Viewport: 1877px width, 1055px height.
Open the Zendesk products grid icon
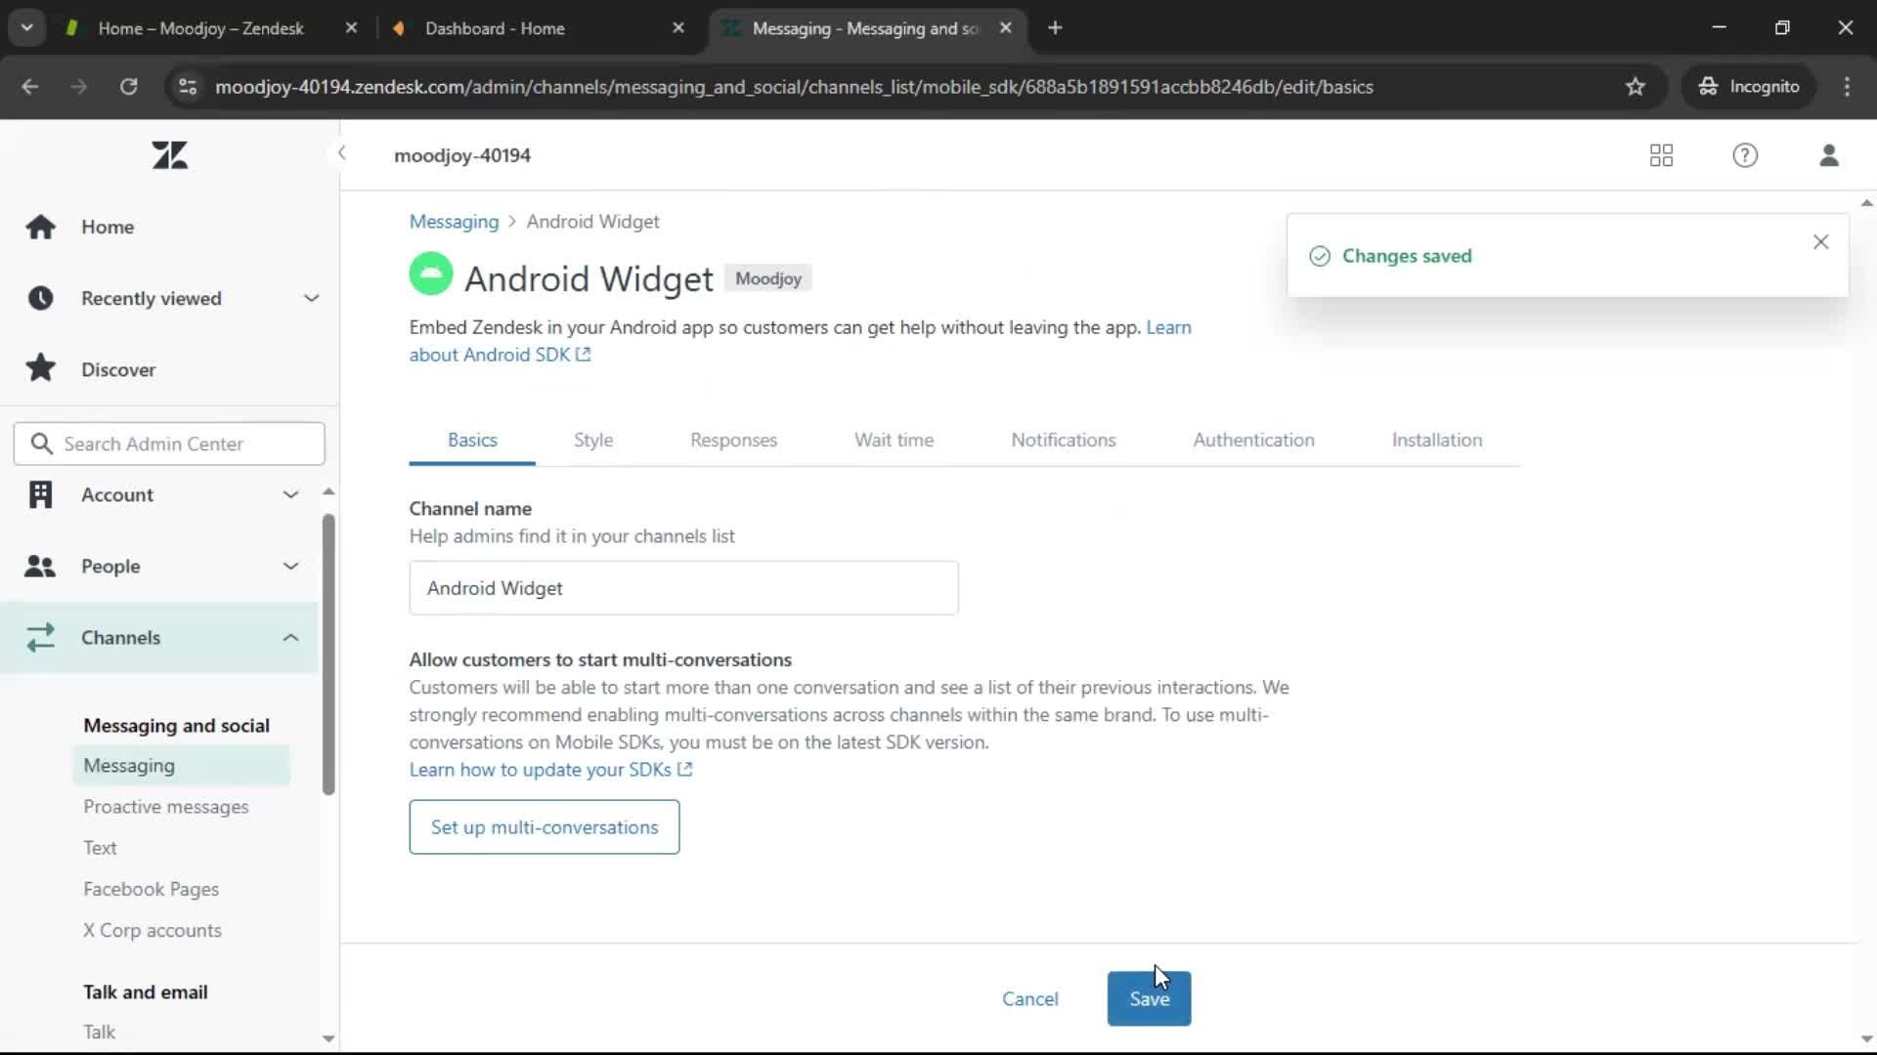point(1661,155)
